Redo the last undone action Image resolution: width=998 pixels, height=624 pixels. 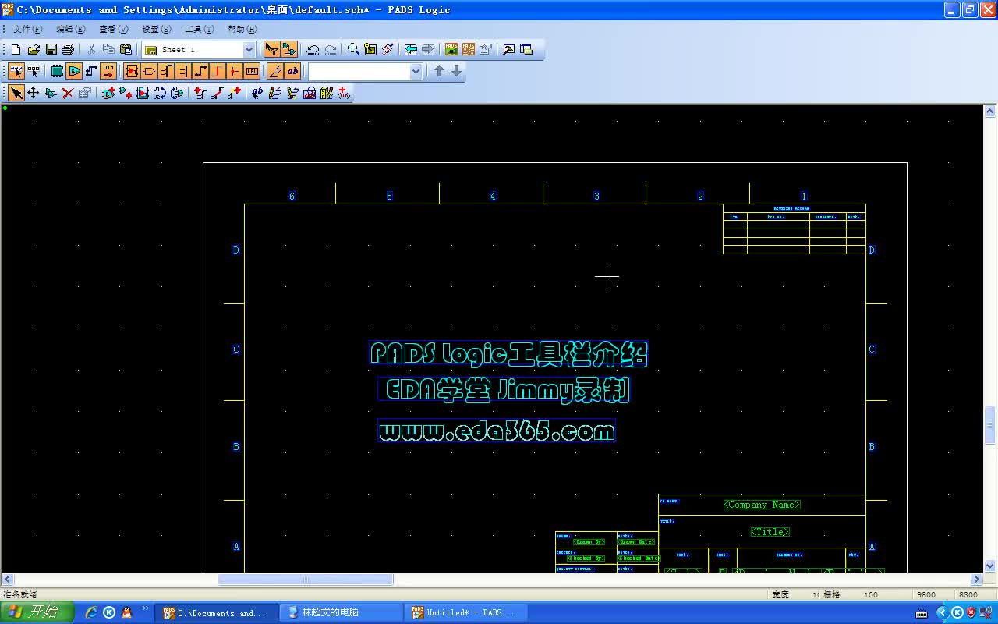click(x=331, y=49)
